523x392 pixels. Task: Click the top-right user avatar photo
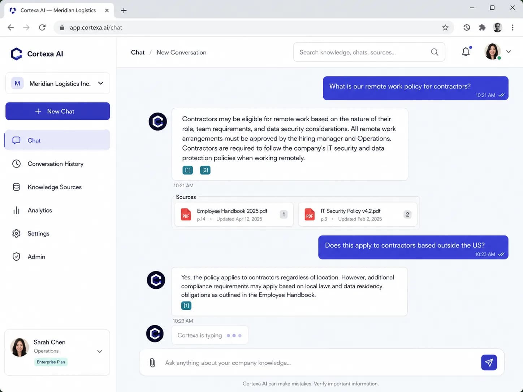492,52
